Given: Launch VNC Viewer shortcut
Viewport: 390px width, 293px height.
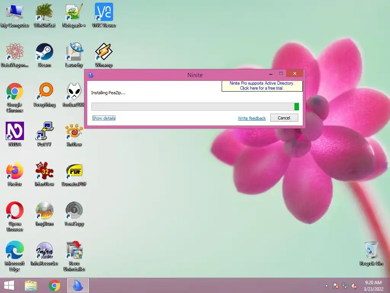Looking at the screenshot, I should point(104,15).
